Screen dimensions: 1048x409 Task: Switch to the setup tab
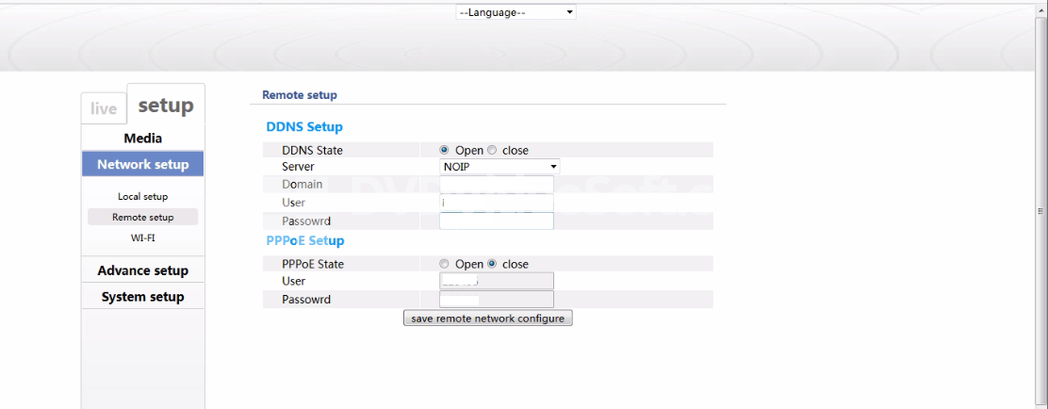coord(166,106)
